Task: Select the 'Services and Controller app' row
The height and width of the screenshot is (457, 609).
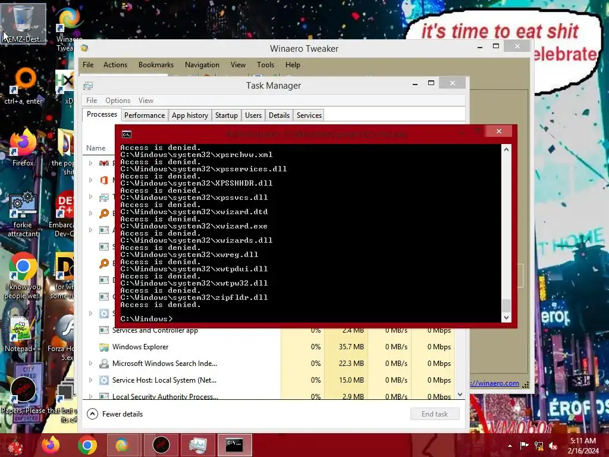Action: pyautogui.click(x=269, y=330)
